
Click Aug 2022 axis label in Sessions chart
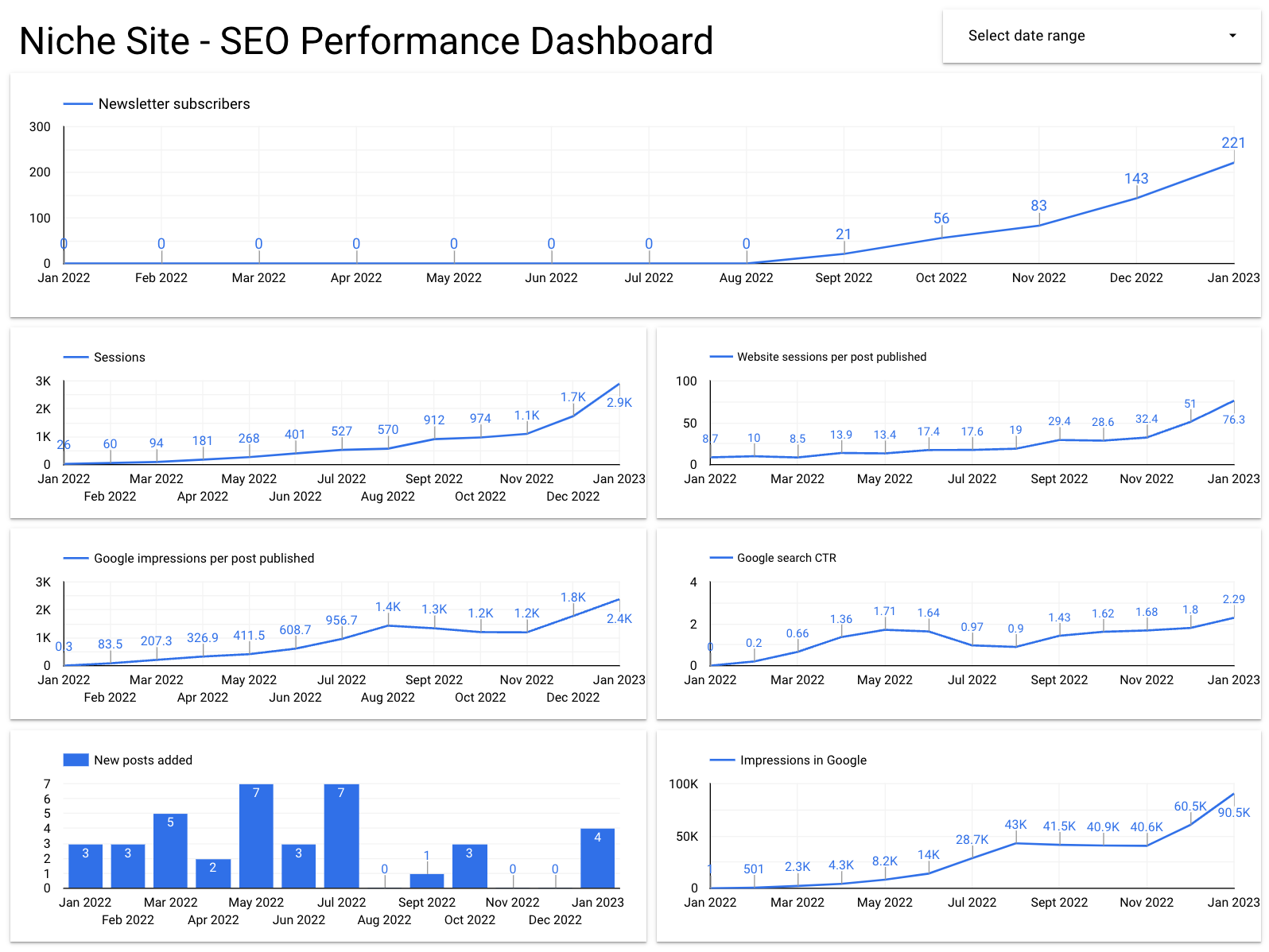[x=388, y=497]
